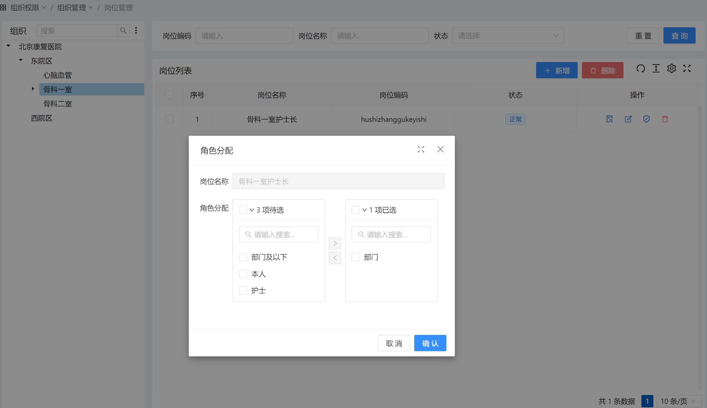Image resolution: width=707 pixels, height=408 pixels.
Task: Click the organization search magnifier icon
Action: coord(123,31)
